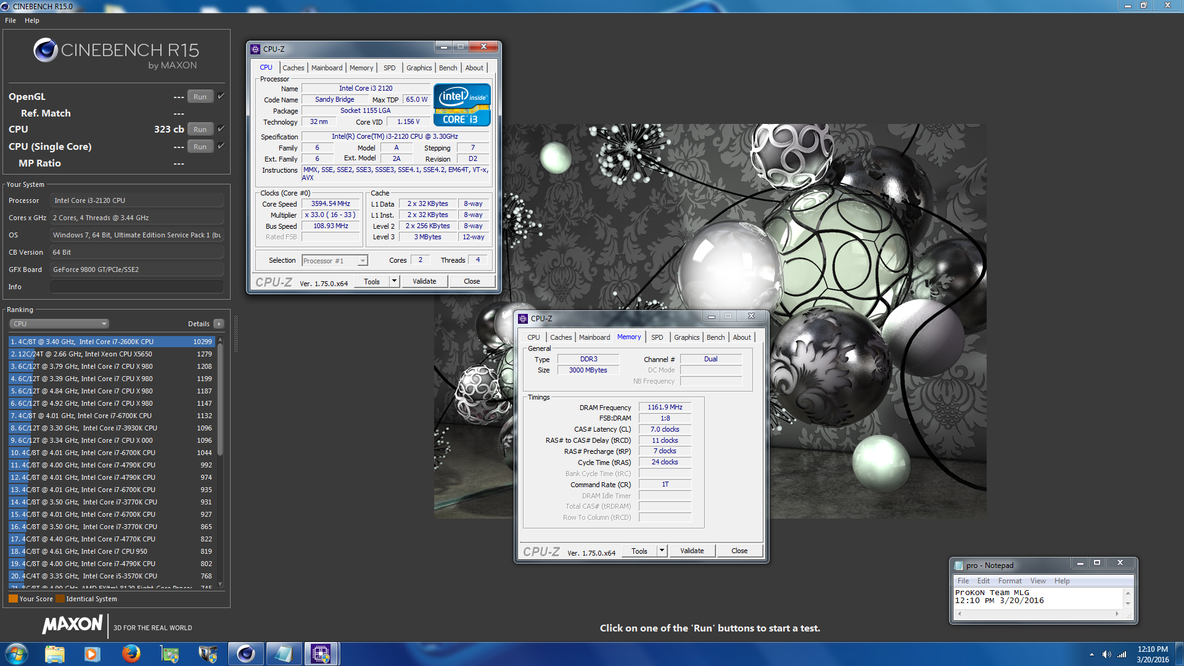Click Validate in lower CPU-Z window

[692, 551]
